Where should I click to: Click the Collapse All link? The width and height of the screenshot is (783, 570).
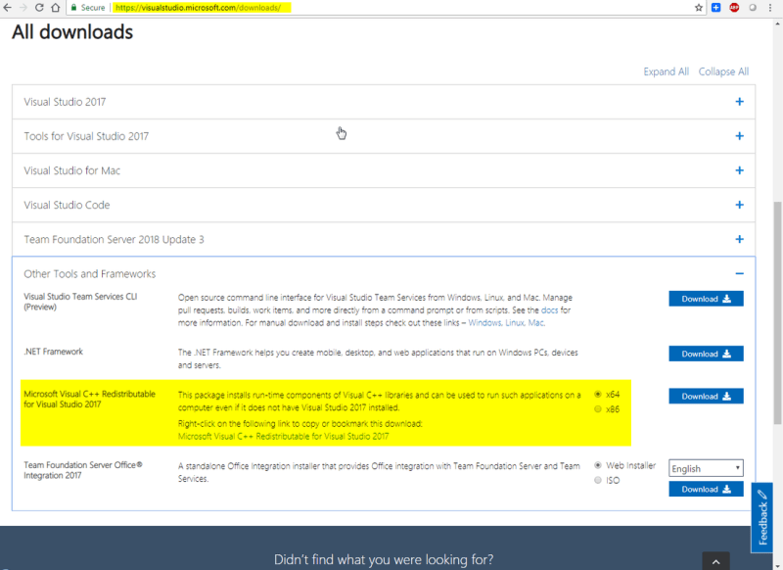(723, 71)
